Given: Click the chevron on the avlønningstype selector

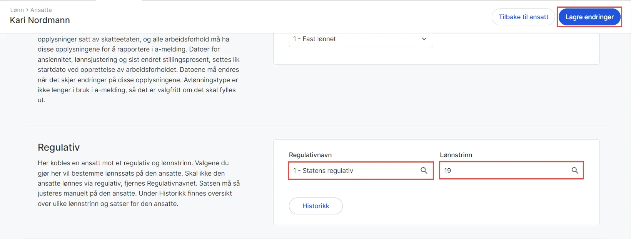Looking at the screenshot, I should tap(424, 39).
